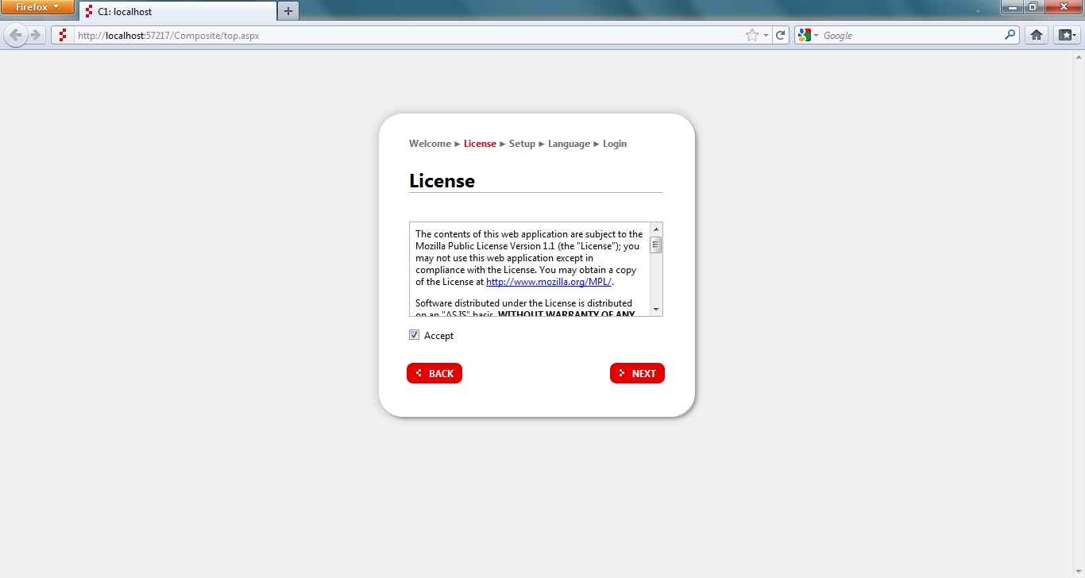The height and width of the screenshot is (578, 1085).
Task: Click the license text scrollbar thumb
Action: [656, 245]
